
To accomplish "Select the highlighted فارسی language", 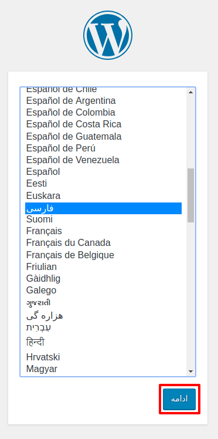I will click(103, 208).
